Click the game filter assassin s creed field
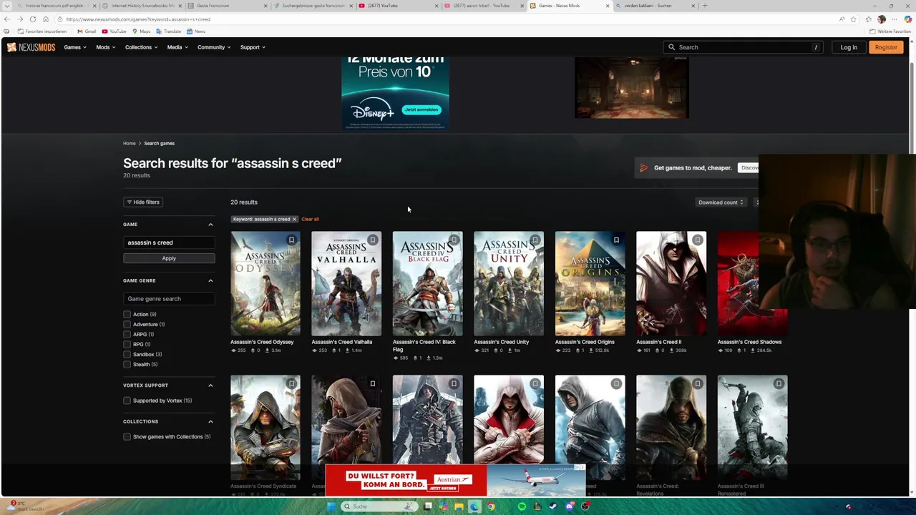The height and width of the screenshot is (515, 916). [x=169, y=242]
